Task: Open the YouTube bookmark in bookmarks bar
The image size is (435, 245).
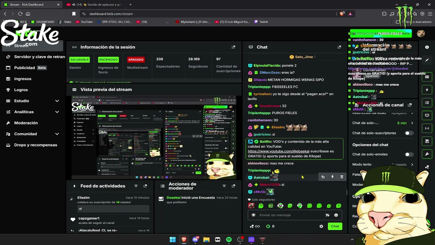Action: pyautogui.click(x=84, y=22)
